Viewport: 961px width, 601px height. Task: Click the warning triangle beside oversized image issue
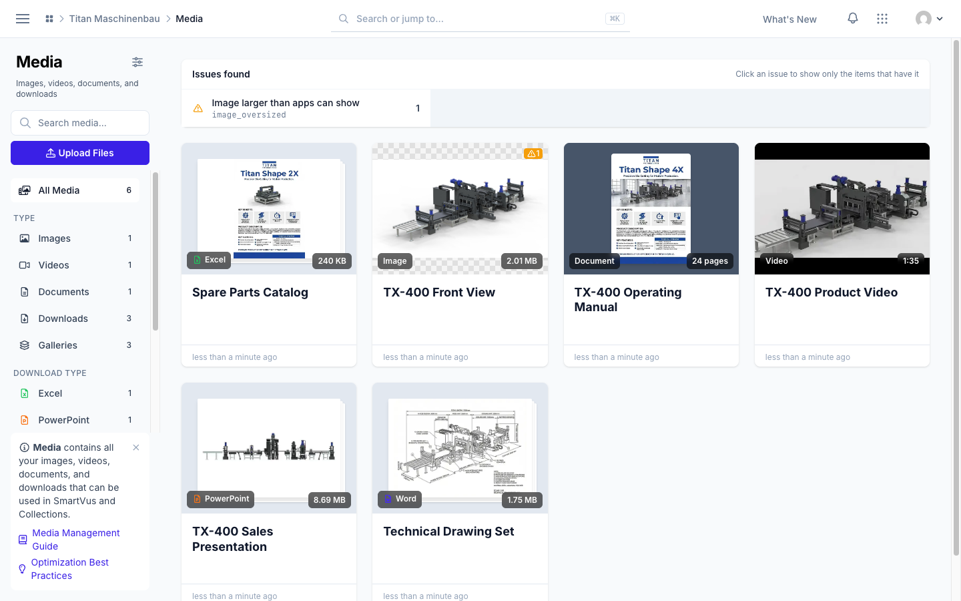coord(198,108)
